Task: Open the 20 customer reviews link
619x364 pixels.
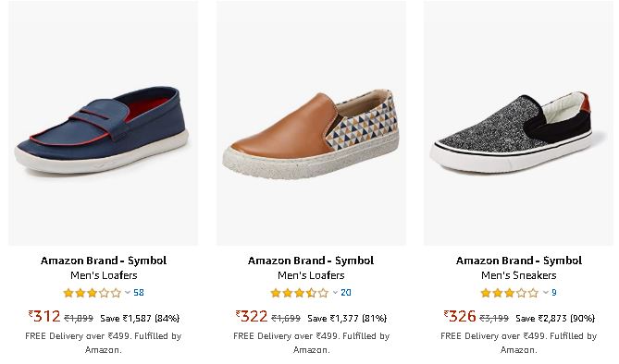Action: pos(346,293)
